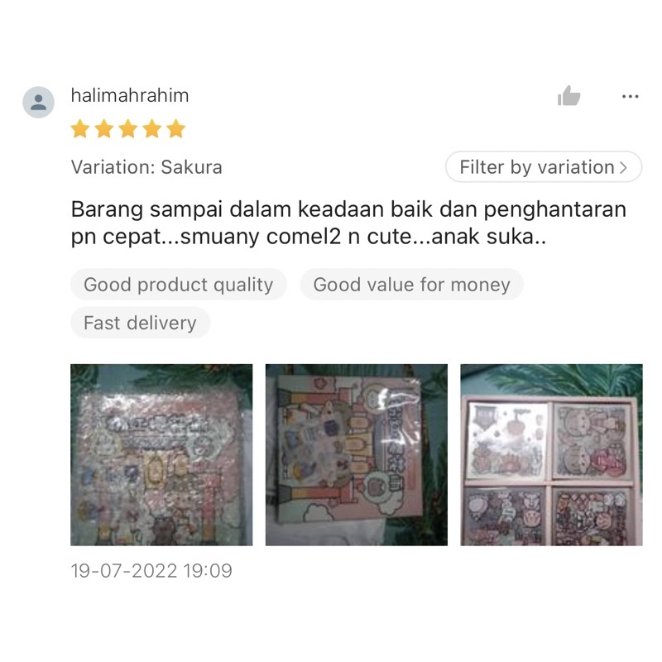Click the third gold rating star
This screenshot has height=662, width=662.
click(128, 129)
